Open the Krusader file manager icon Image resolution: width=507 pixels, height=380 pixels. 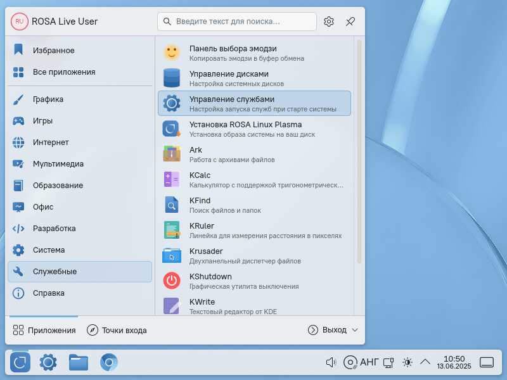pyautogui.click(x=172, y=255)
